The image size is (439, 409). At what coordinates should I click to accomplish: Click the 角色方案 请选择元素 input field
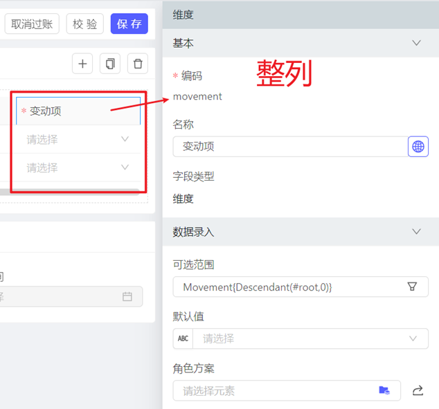pos(277,390)
